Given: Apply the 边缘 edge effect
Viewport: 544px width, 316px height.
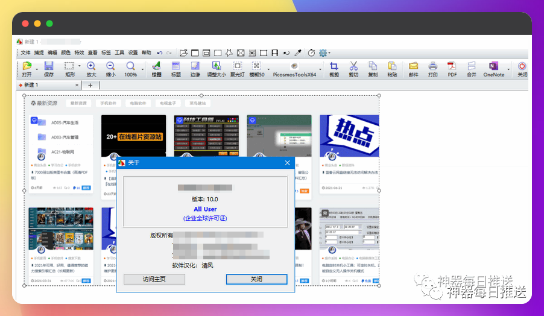Looking at the screenshot, I should (x=195, y=69).
